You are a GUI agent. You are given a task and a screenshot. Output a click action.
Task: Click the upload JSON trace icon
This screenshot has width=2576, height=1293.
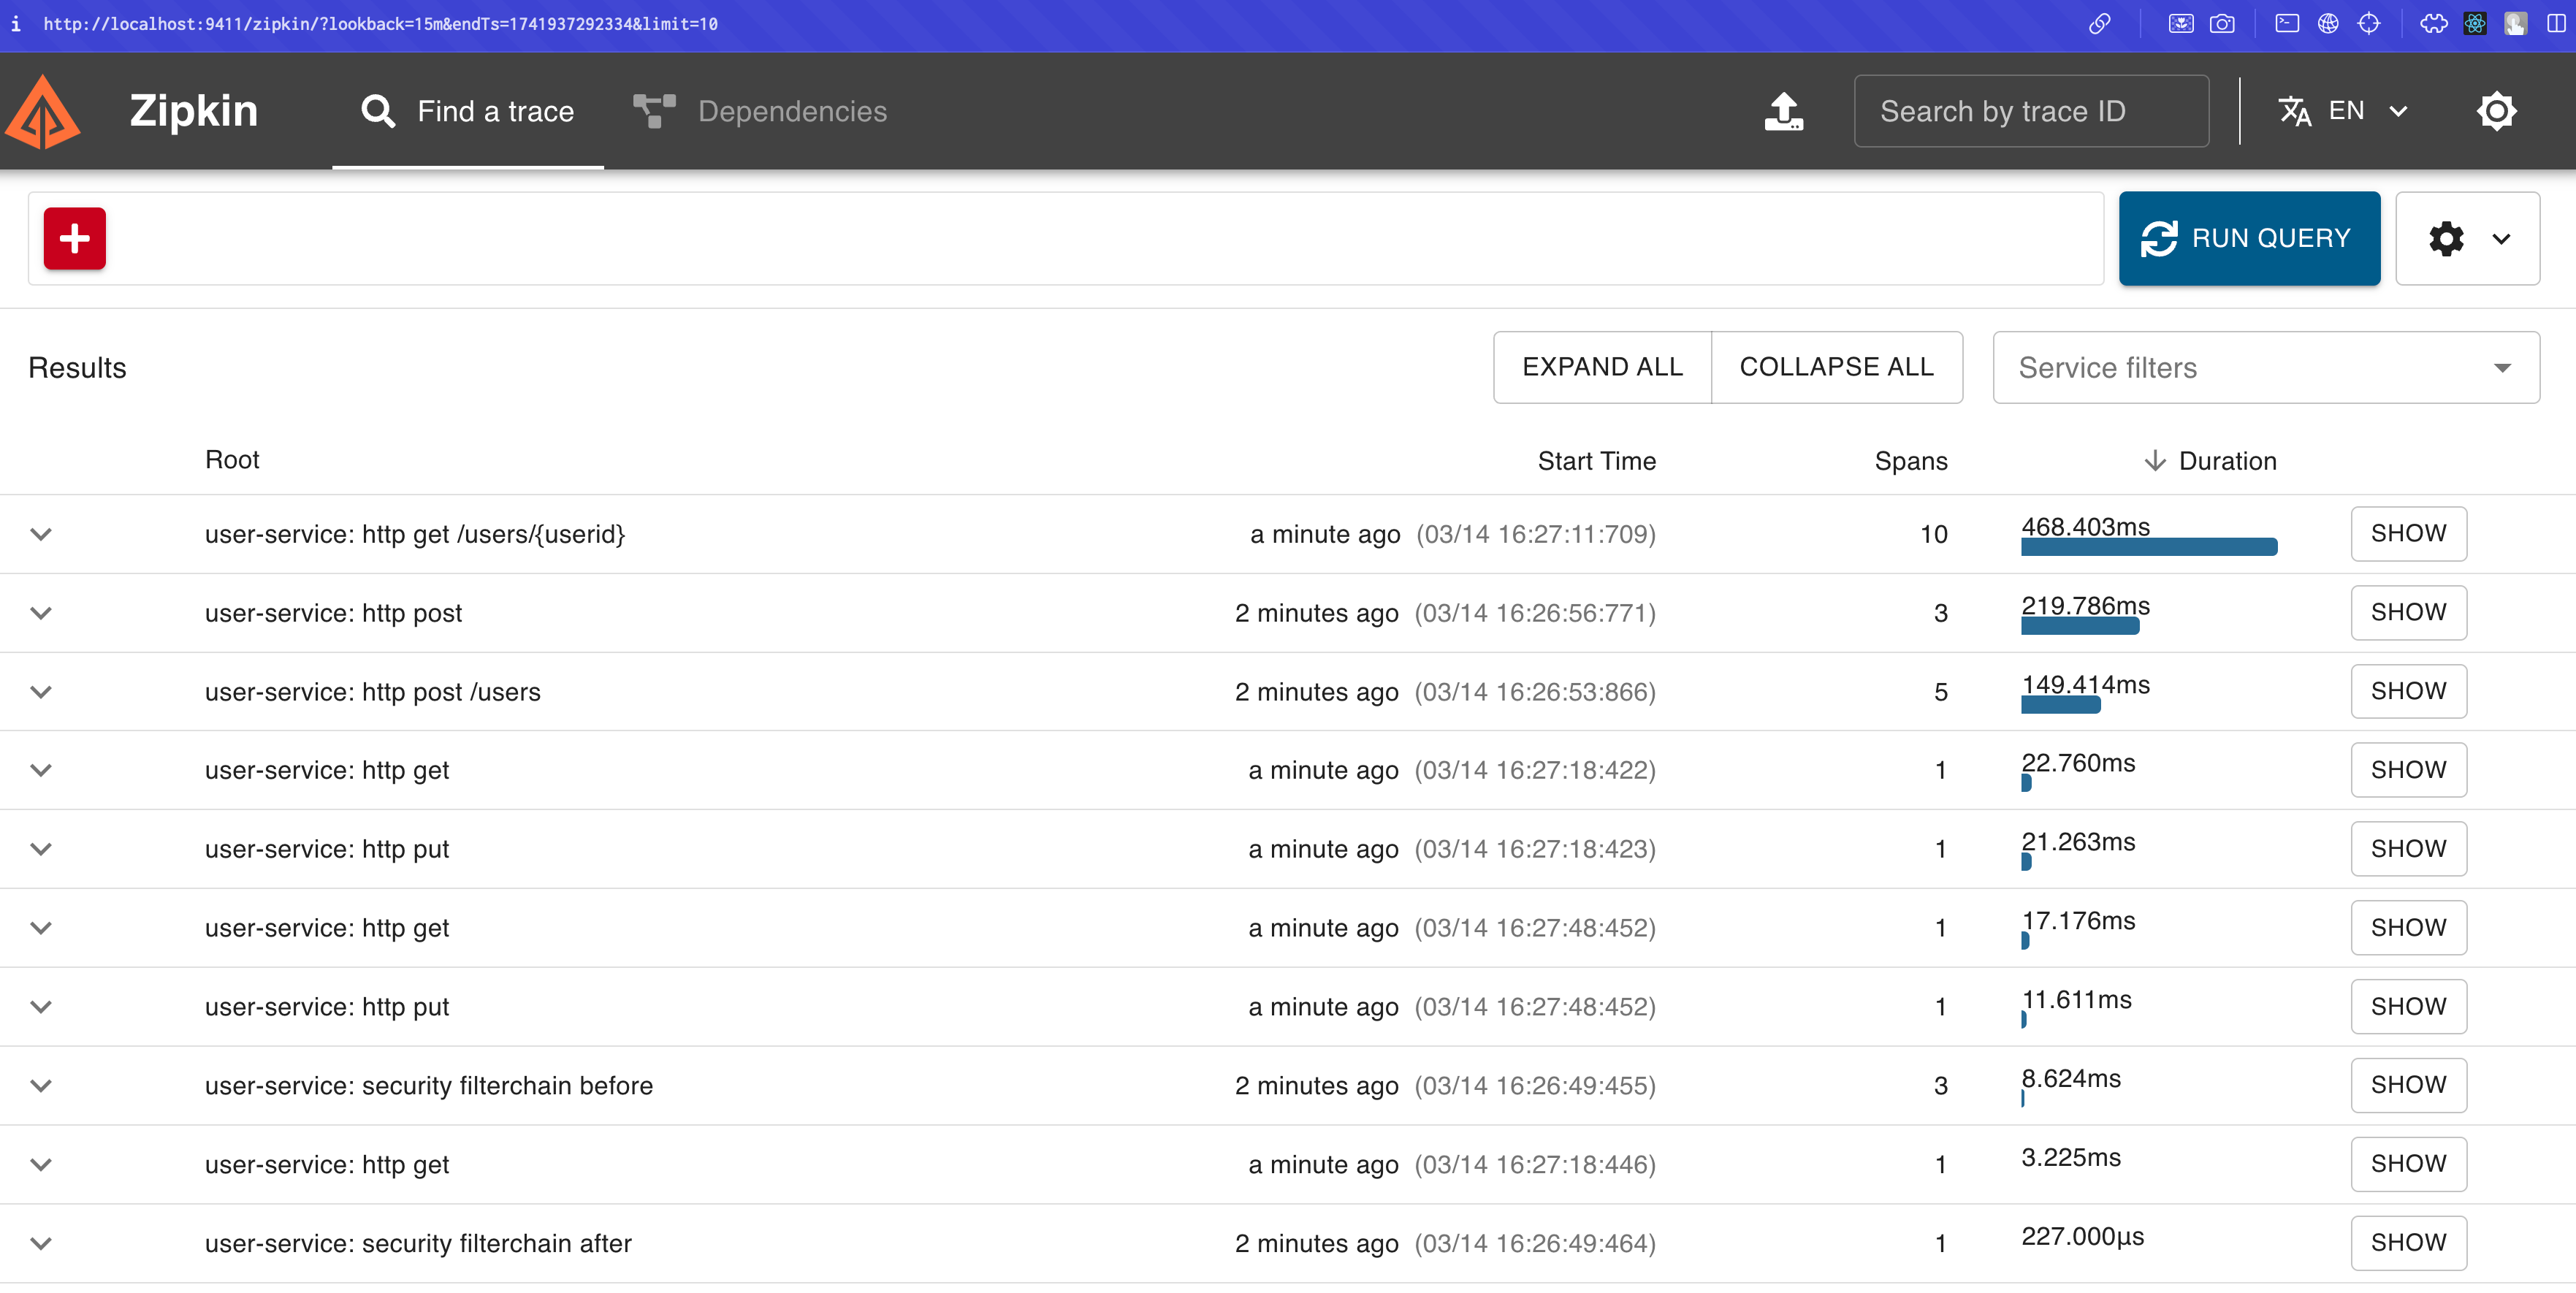coord(1783,111)
